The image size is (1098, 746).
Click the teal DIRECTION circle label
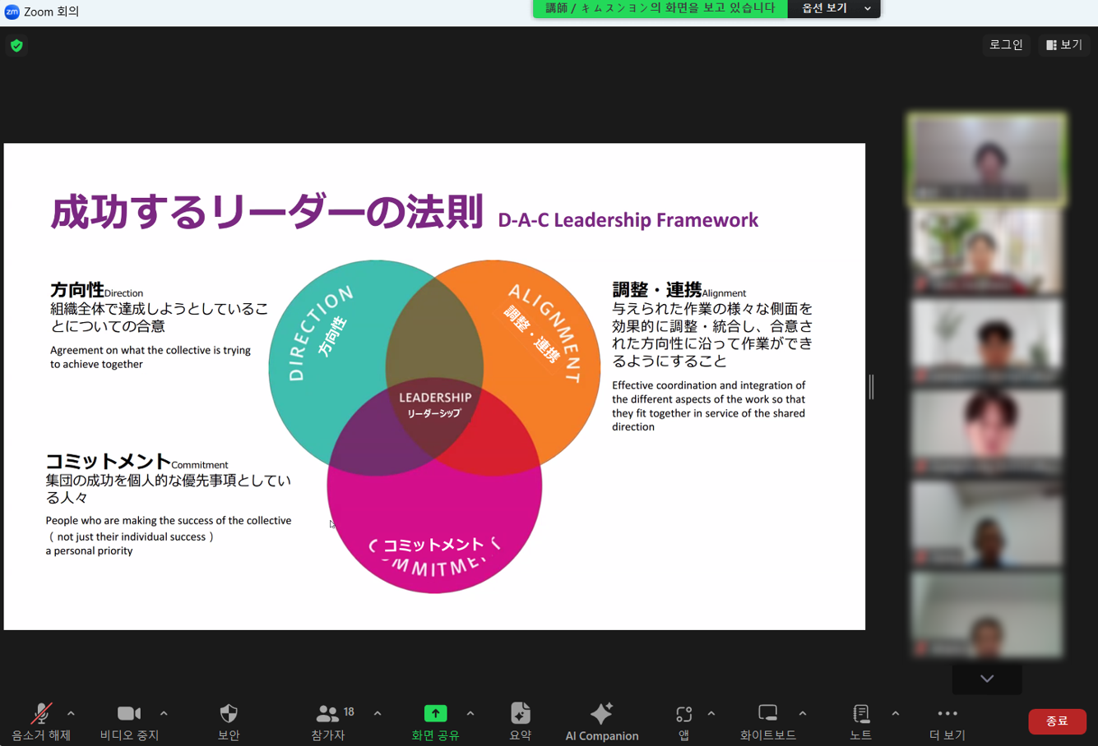click(320, 332)
